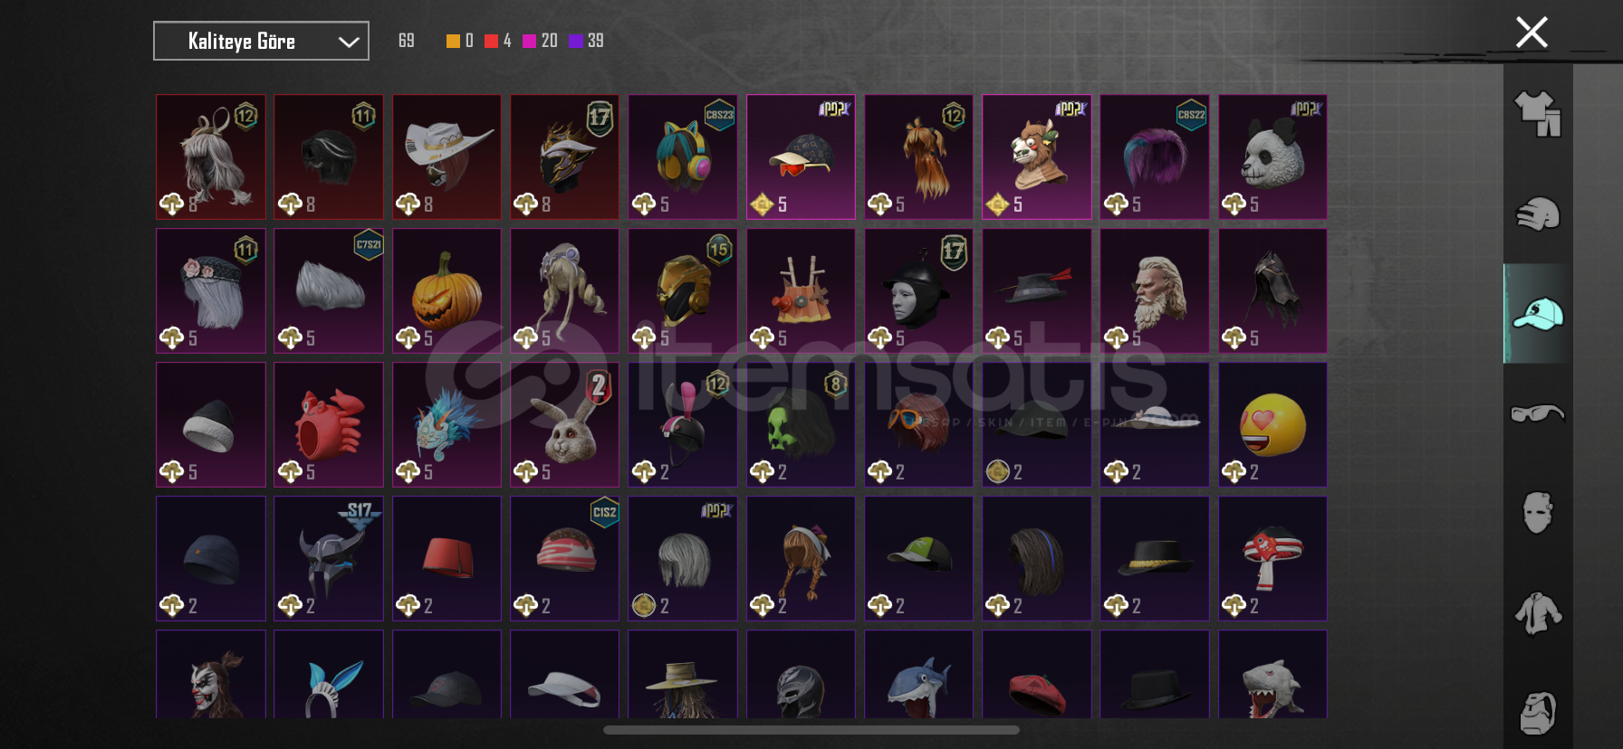Image resolution: width=1623 pixels, height=749 pixels.
Task: Open the sunglasses category icon
Action: [x=1538, y=413]
